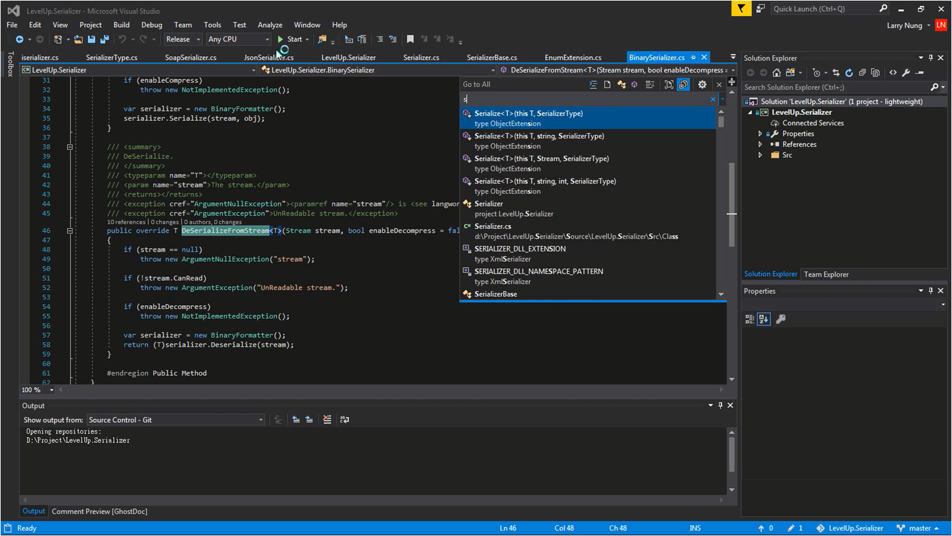
Task: Click the Go to All search field
Action: (585, 100)
